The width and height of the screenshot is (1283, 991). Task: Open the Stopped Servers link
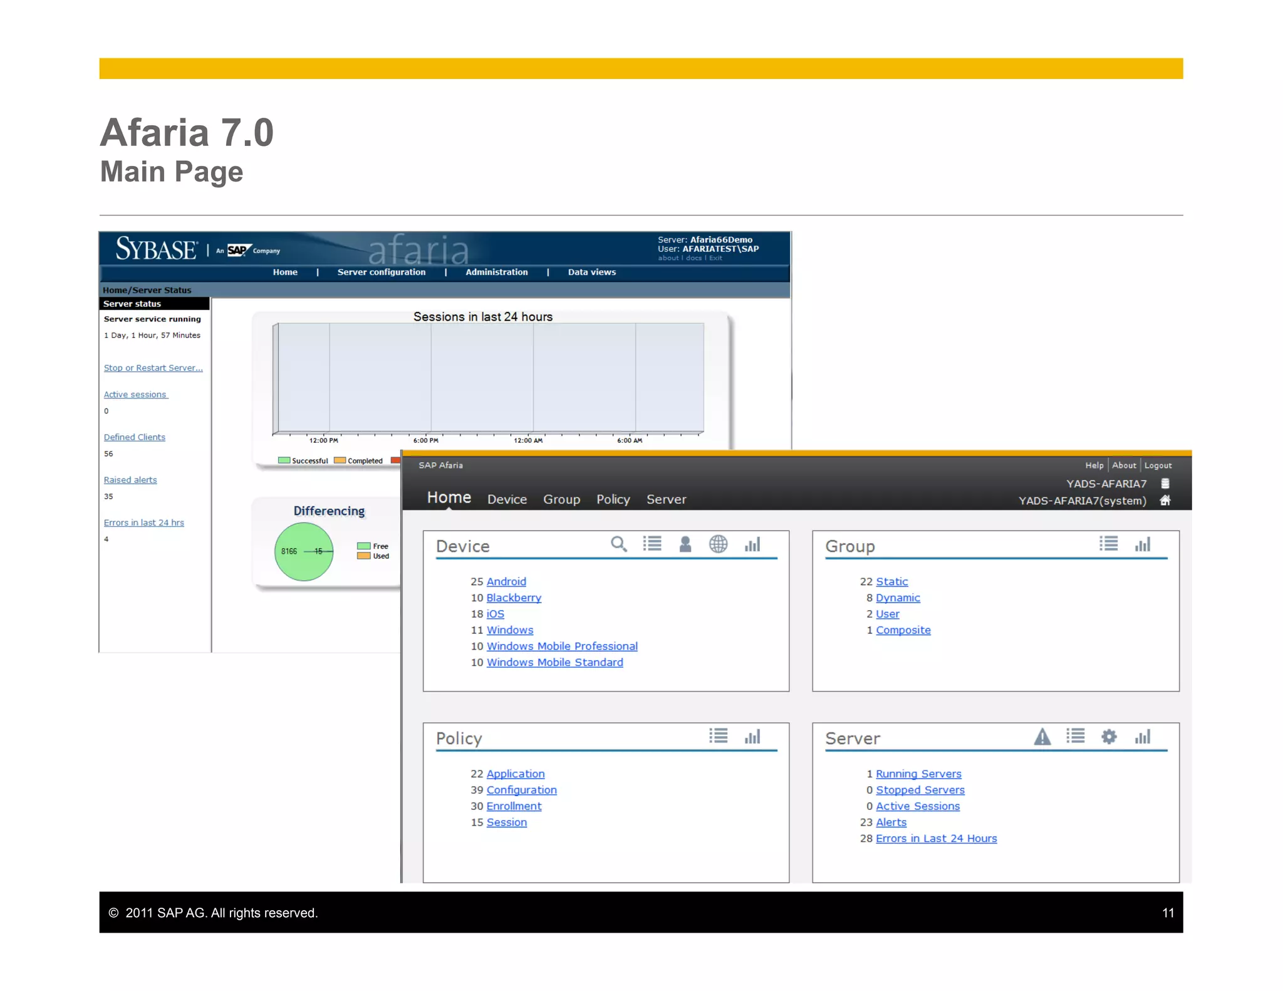(x=920, y=790)
